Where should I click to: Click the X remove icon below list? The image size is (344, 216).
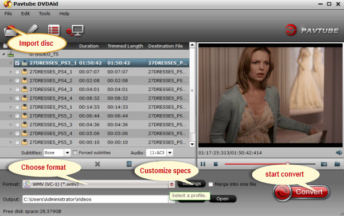pyautogui.click(x=97, y=164)
